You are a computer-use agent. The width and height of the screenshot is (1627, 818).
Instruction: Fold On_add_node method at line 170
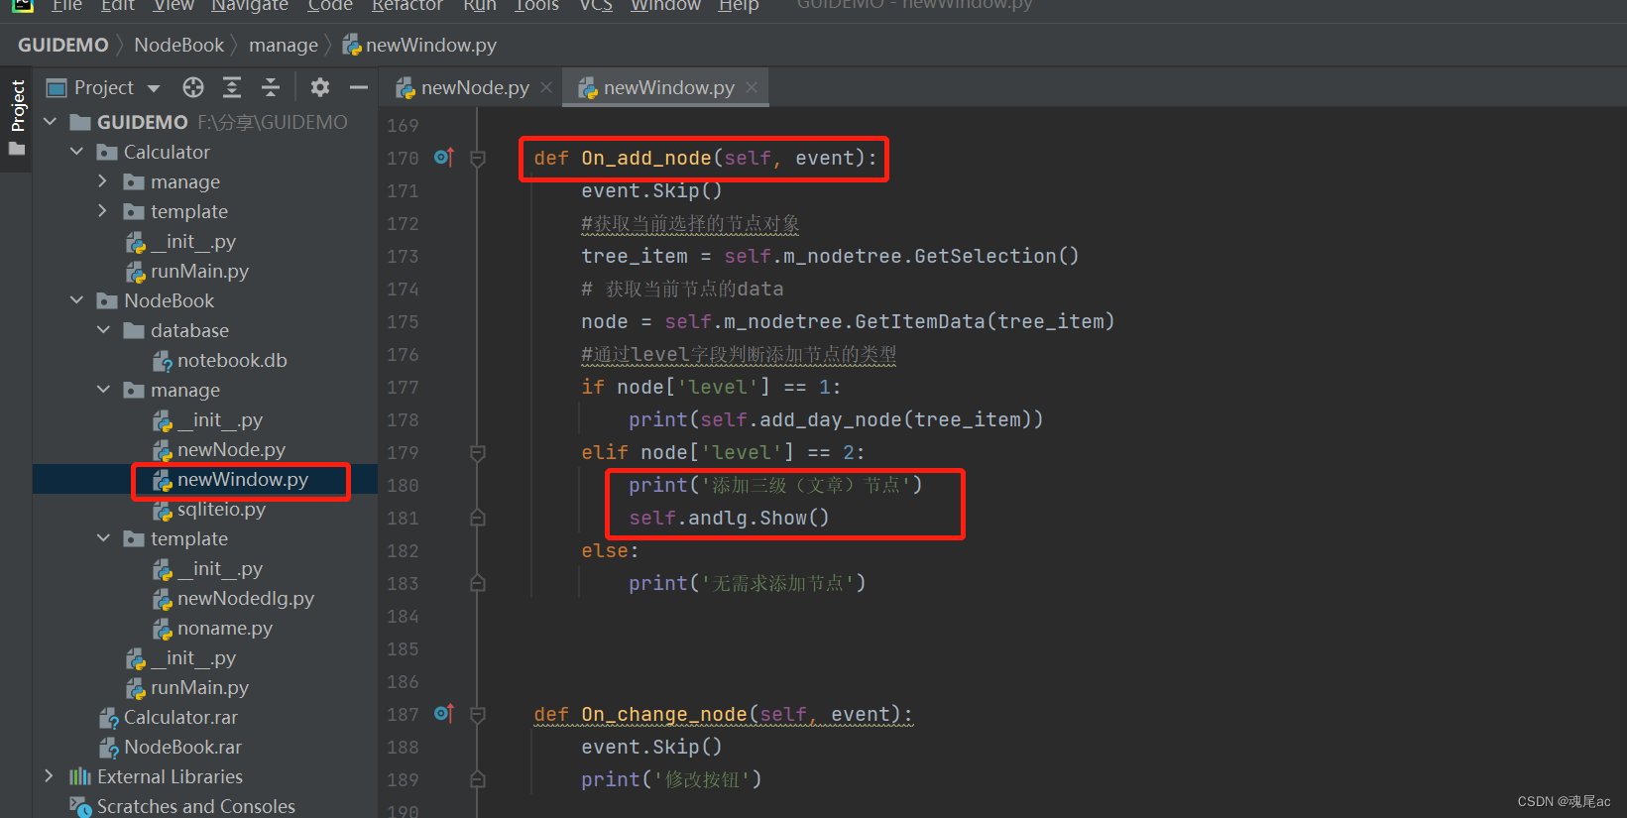coord(478,159)
